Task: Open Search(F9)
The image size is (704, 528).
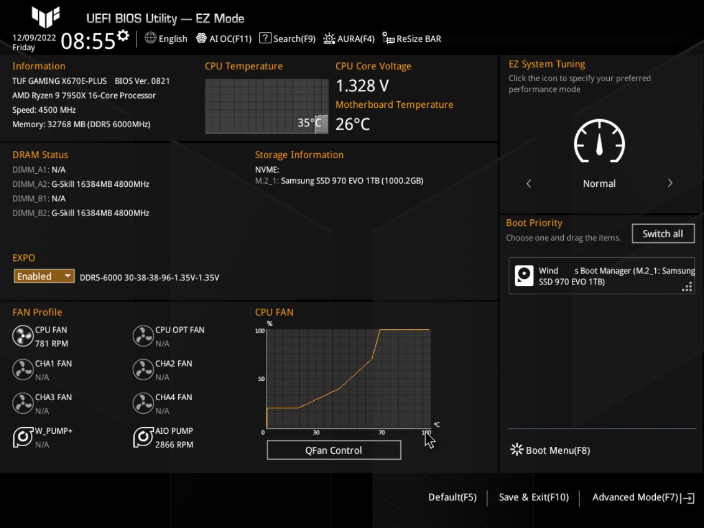Action: pyautogui.click(x=287, y=38)
